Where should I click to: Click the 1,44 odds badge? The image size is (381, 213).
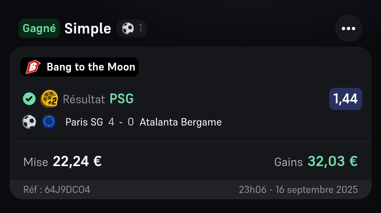tap(345, 99)
